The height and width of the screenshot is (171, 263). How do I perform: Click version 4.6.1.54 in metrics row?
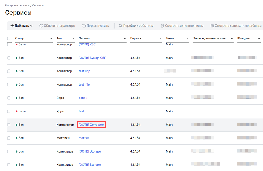click(135, 138)
